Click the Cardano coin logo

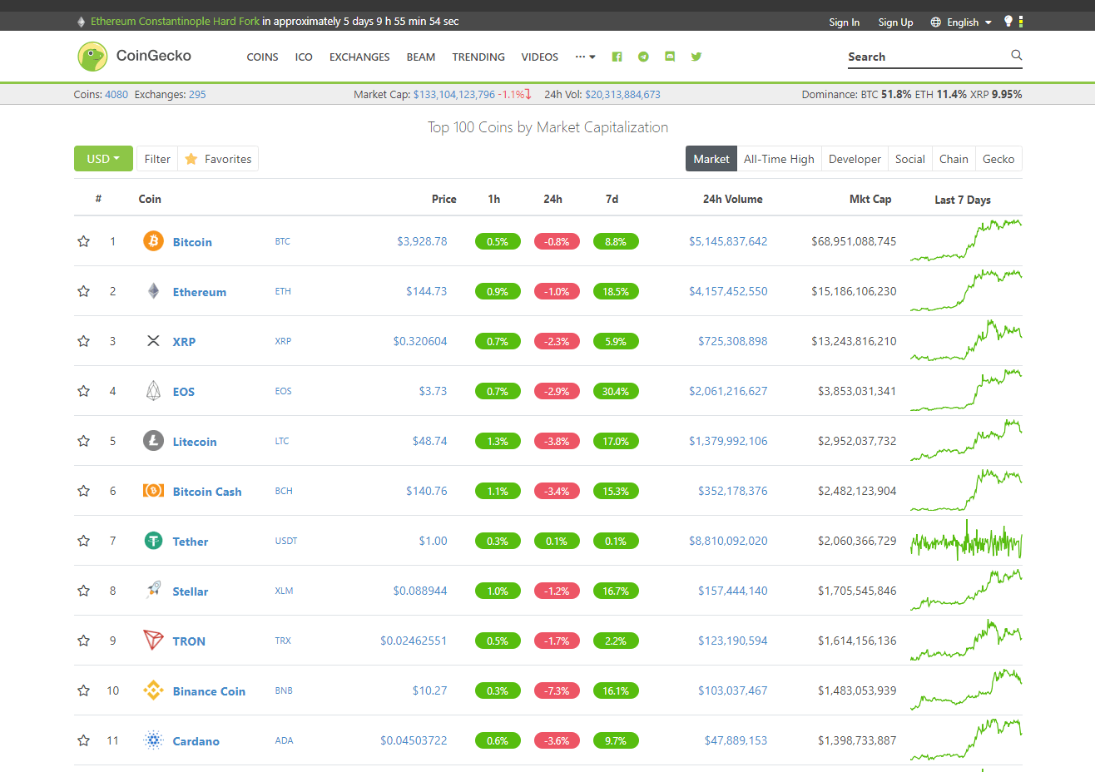coord(153,740)
